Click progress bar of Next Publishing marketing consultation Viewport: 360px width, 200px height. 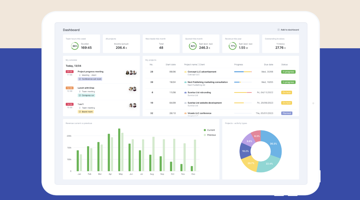click(243, 82)
